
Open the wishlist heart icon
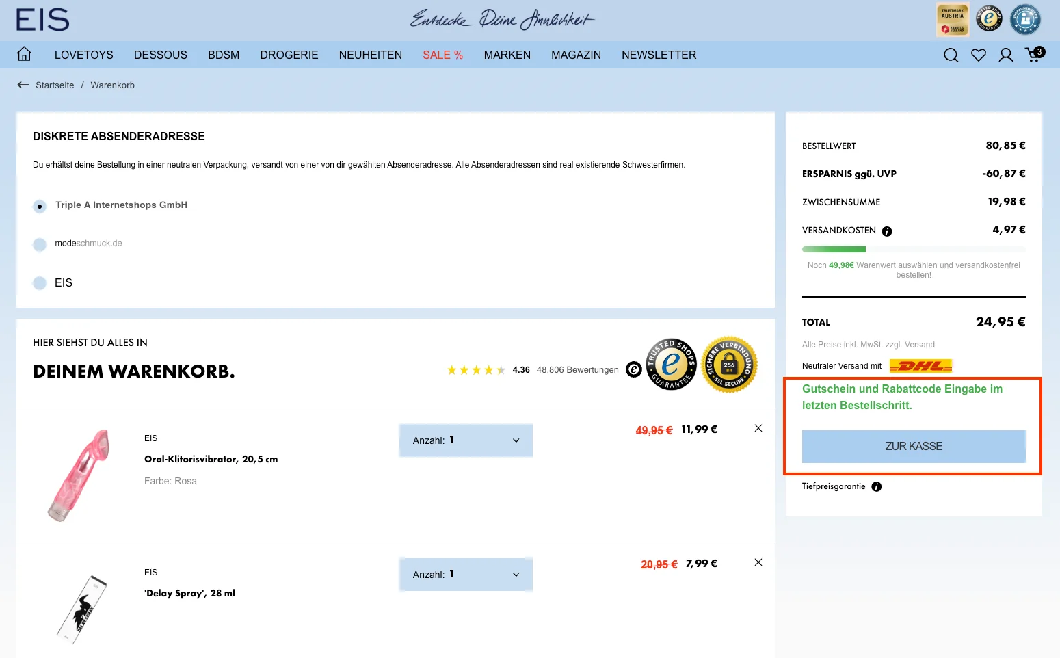tap(979, 55)
